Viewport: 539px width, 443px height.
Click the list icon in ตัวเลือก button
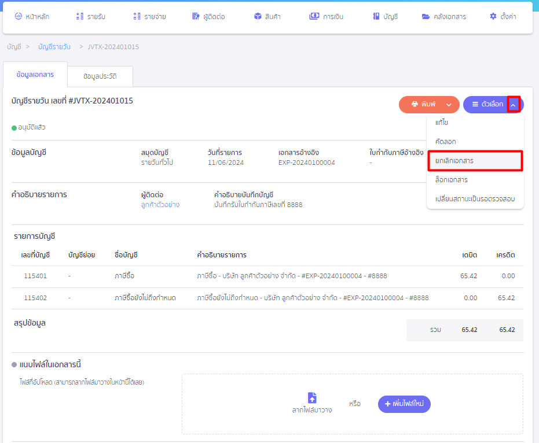pyautogui.click(x=475, y=104)
